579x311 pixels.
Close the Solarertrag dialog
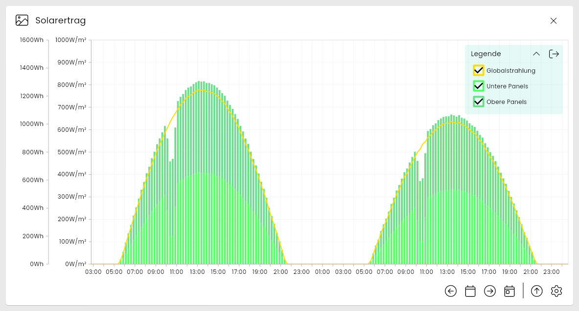[x=553, y=21]
